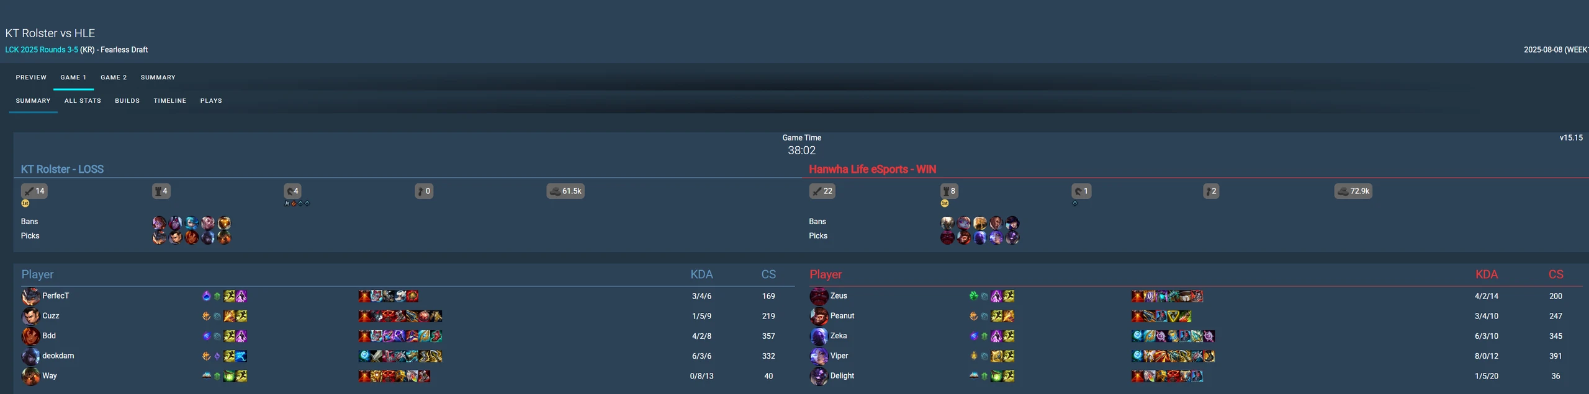The height and width of the screenshot is (394, 1589).
Task: Click Hanwha Life's gold badge showing 72.9k
Action: pyautogui.click(x=1353, y=191)
